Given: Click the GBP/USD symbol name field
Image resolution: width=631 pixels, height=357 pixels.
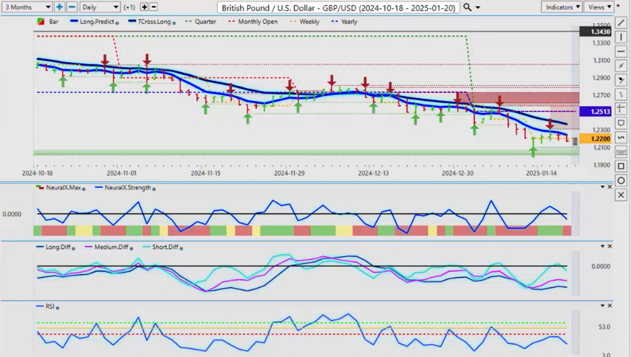Looking at the screenshot, I should tap(338, 7).
